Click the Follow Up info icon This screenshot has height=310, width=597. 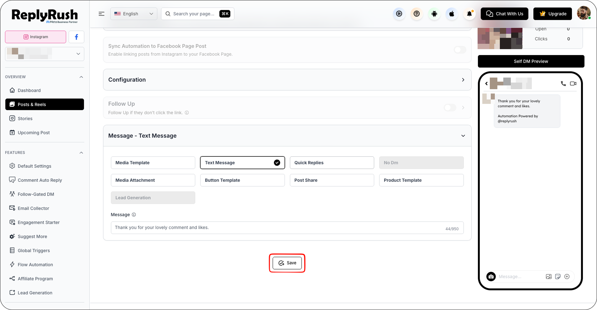[187, 113]
